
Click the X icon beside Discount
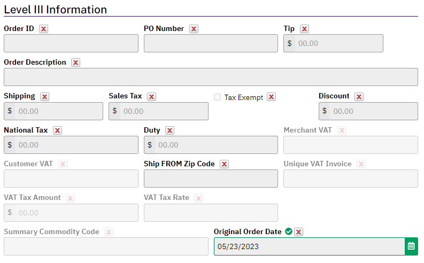pos(359,97)
